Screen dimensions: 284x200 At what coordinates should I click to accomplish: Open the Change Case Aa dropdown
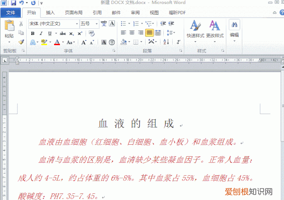(71, 42)
